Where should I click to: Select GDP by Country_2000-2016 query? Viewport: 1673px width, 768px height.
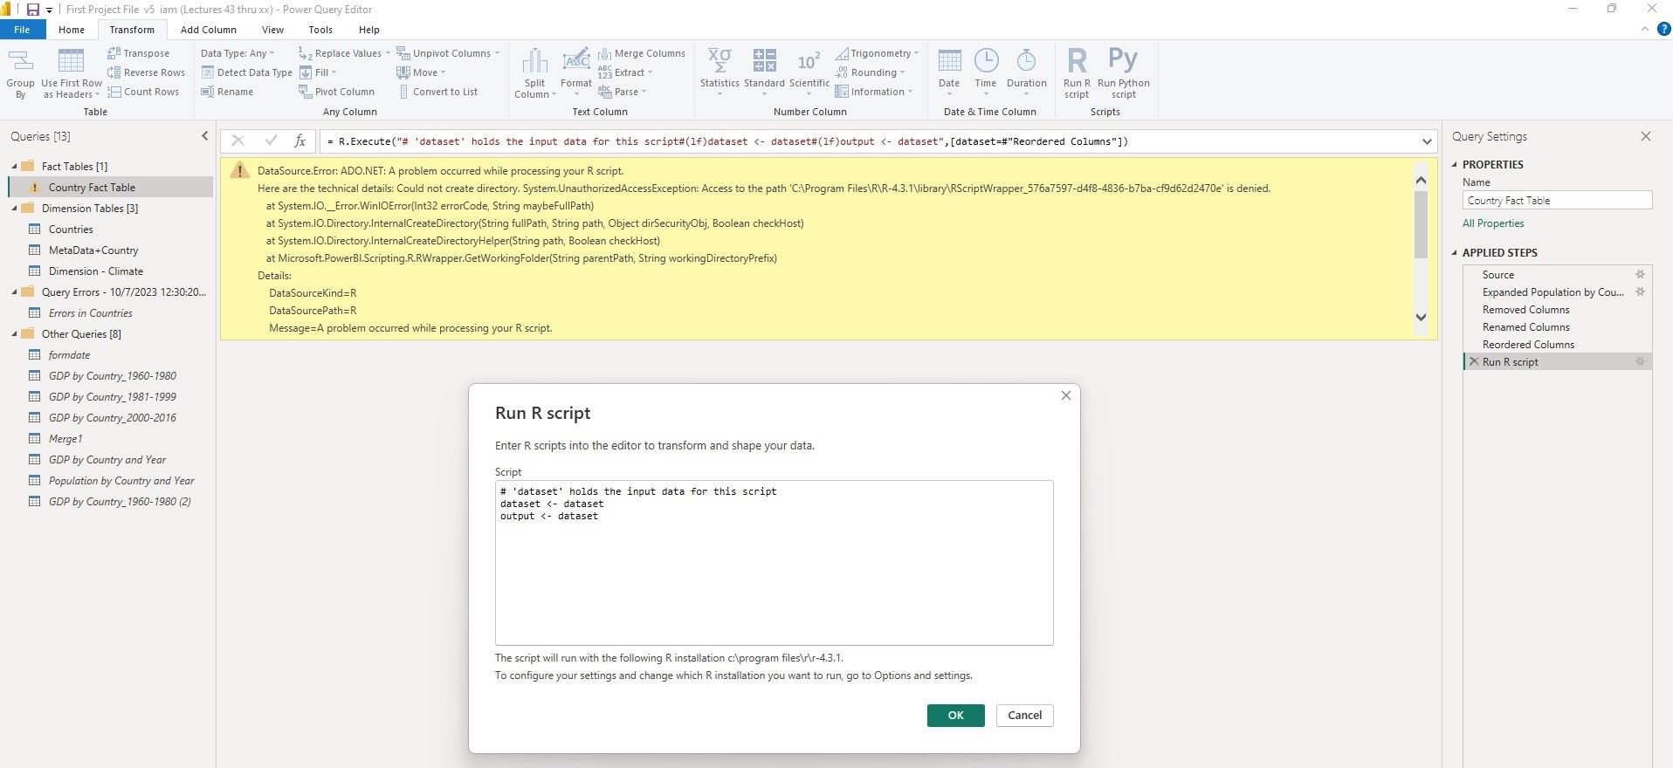(112, 417)
